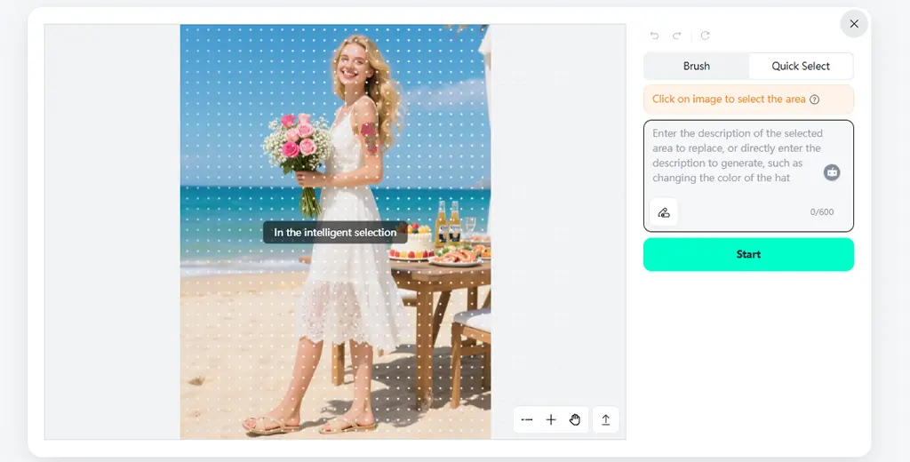Click the 0/600 character counter
Image resolution: width=910 pixels, height=462 pixels.
coord(822,212)
